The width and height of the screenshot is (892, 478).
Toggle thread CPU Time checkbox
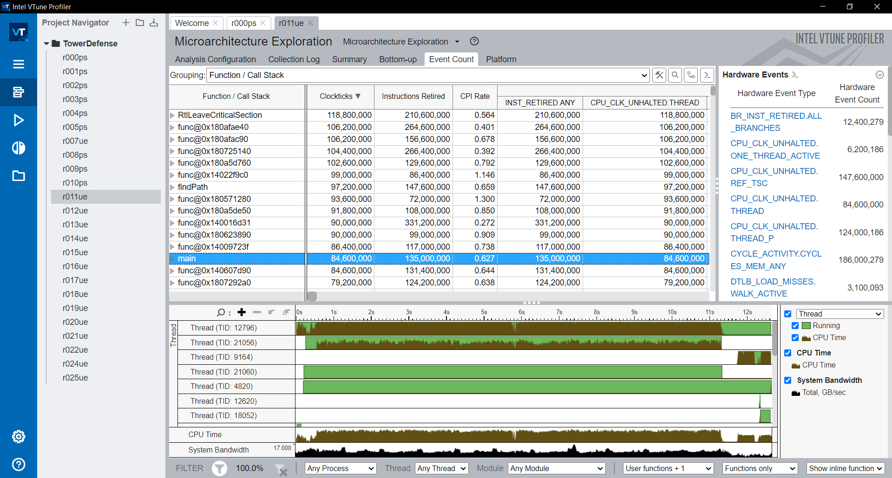tap(795, 338)
